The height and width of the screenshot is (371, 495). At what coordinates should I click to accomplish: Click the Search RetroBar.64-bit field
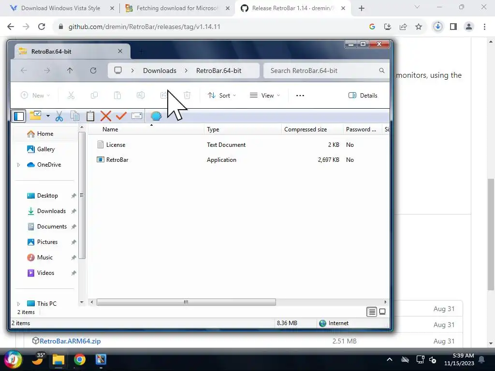tap(326, 71)
